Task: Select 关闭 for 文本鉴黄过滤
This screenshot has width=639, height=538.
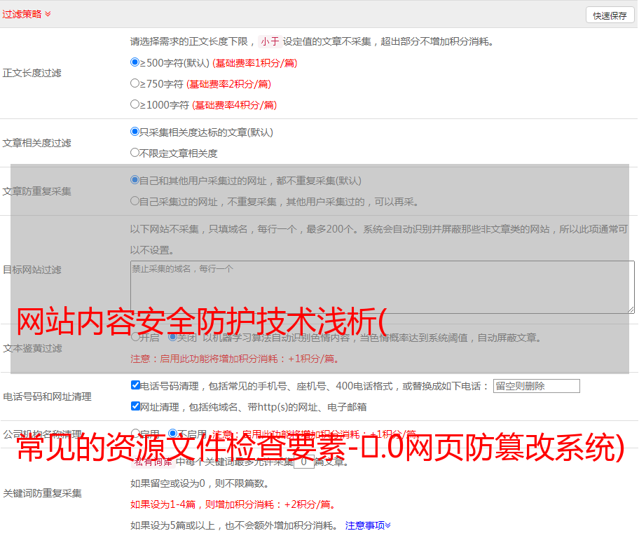Action: point(173,337)
